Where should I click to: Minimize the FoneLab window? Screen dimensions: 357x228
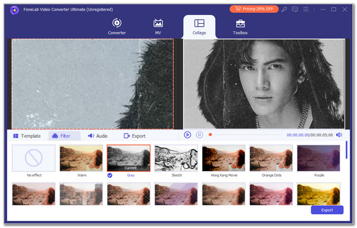coord(323,9)
